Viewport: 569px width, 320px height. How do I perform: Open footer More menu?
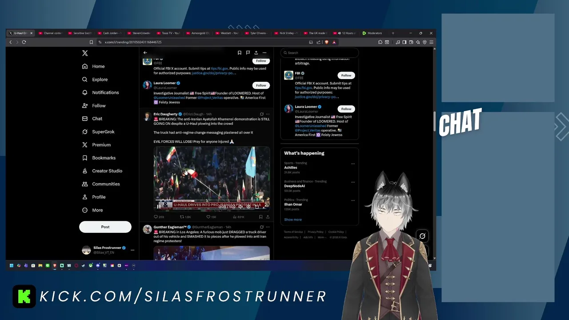(x=321, y=237)
